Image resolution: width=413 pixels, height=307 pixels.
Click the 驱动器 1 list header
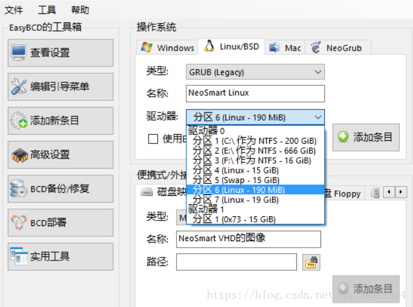pyautogui.click(x=255, y=209)
